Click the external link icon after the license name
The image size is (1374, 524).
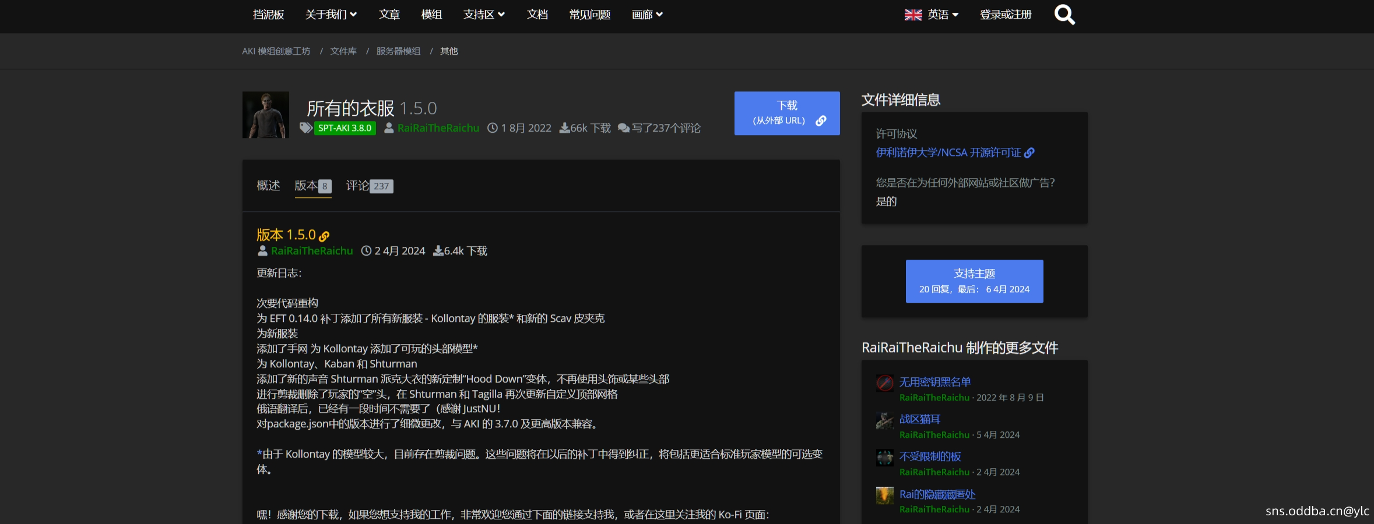coord(1029,153)
